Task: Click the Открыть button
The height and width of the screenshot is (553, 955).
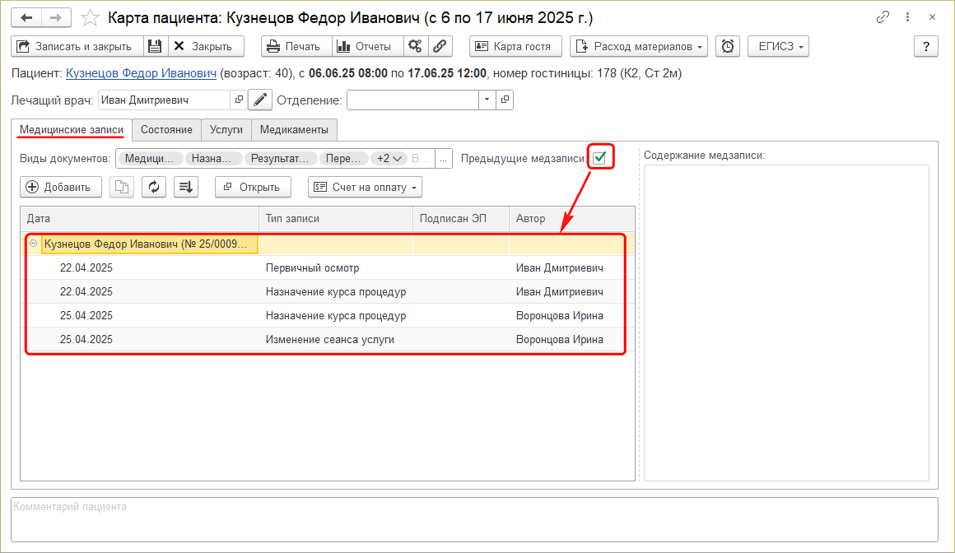Action: [x=253, y=187]
